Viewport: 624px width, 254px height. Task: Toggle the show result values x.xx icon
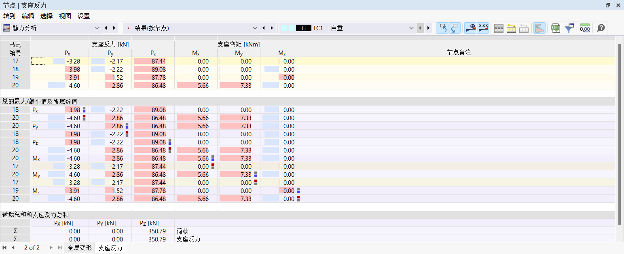tap(483, 28)
